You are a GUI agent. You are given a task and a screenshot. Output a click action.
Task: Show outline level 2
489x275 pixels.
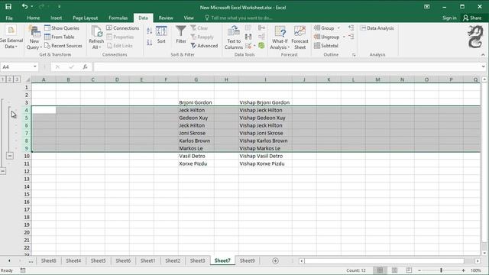click(10, 79)
